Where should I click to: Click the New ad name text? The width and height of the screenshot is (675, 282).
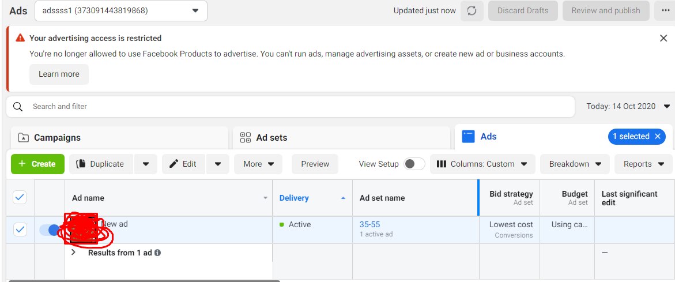(114, 224)
